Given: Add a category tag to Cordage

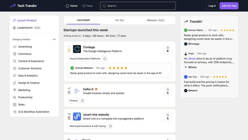Looking at the screenshot, I should click(x=105, y=59).
